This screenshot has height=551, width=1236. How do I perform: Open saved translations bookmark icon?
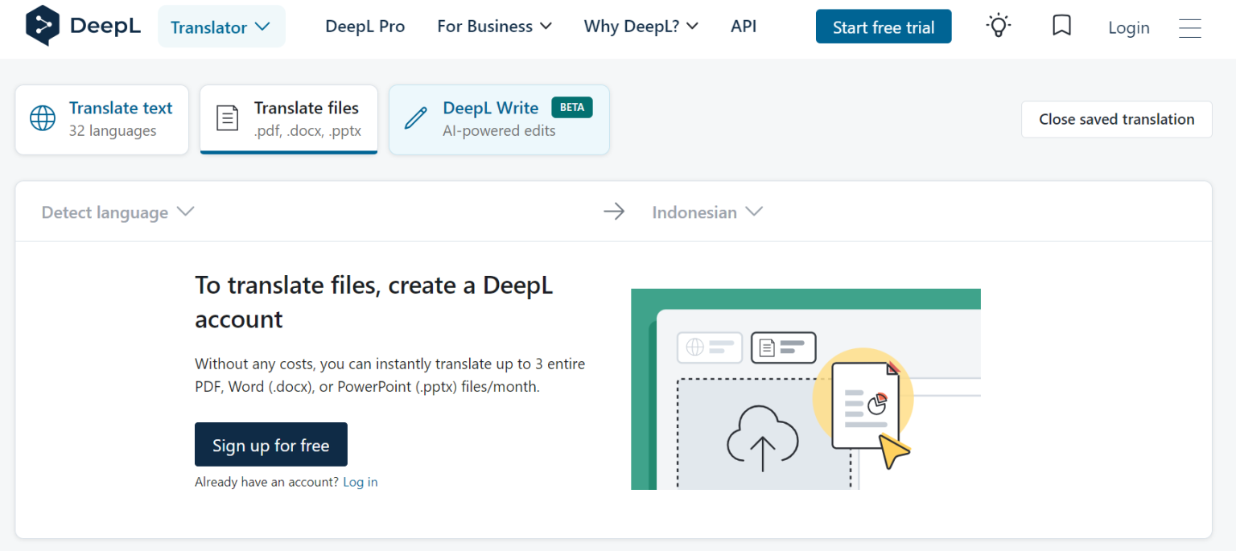(1061, 27)
